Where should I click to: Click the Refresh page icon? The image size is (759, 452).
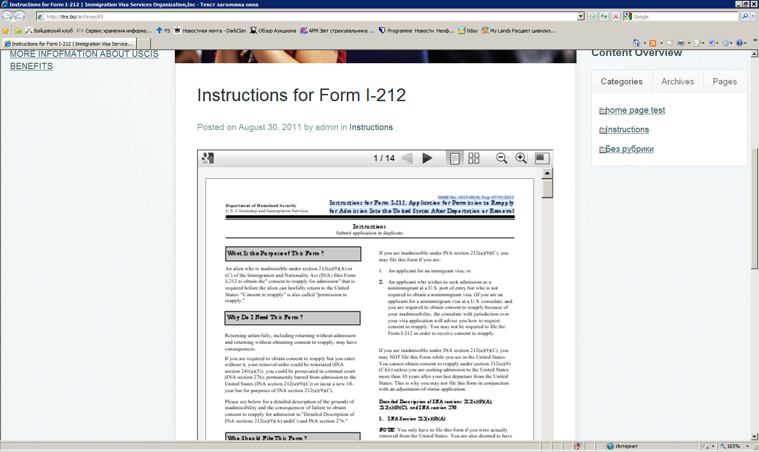604,17
